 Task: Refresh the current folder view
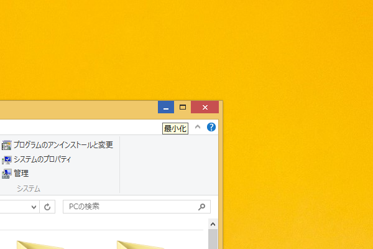point(47,207)
